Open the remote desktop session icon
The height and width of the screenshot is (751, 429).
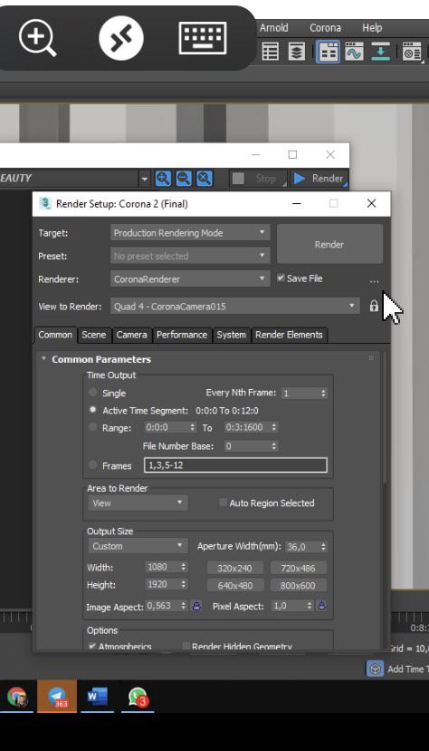pos(121,38)
